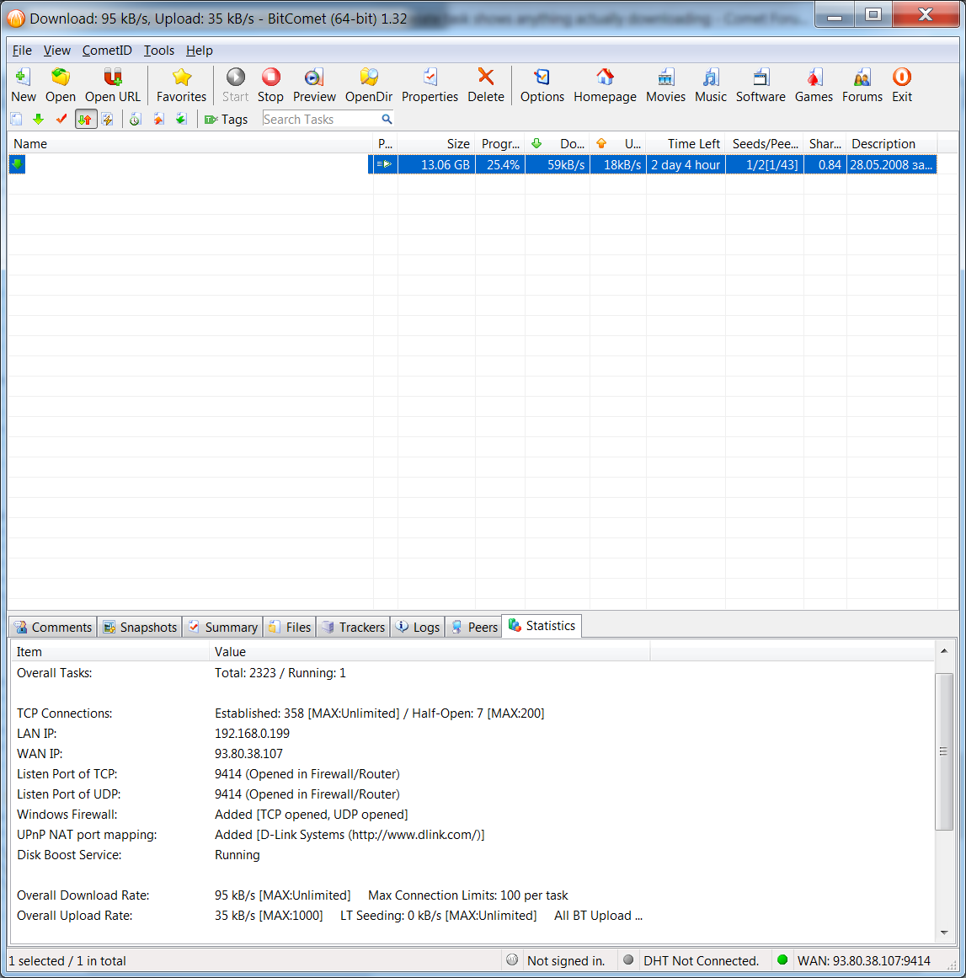The width and height of the screenshot is (966, 978).
Task: Sort tasks by Size column
Action: (436, 144)
